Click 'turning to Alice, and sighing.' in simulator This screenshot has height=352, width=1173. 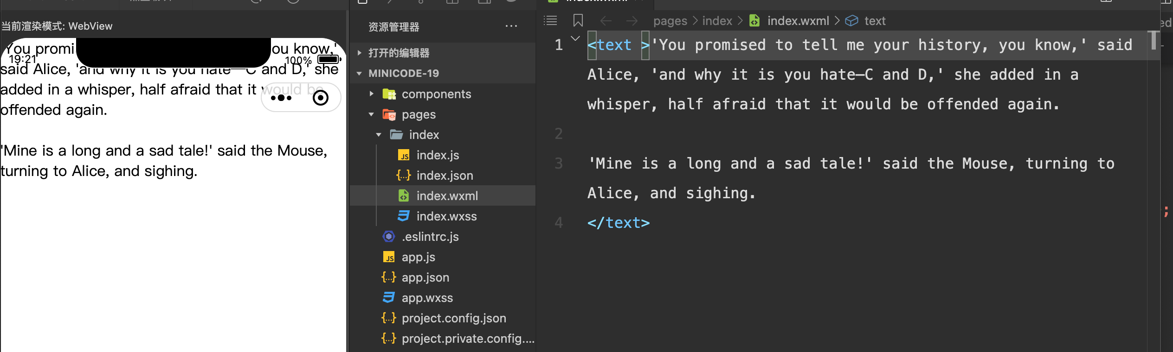pos(99,171)
